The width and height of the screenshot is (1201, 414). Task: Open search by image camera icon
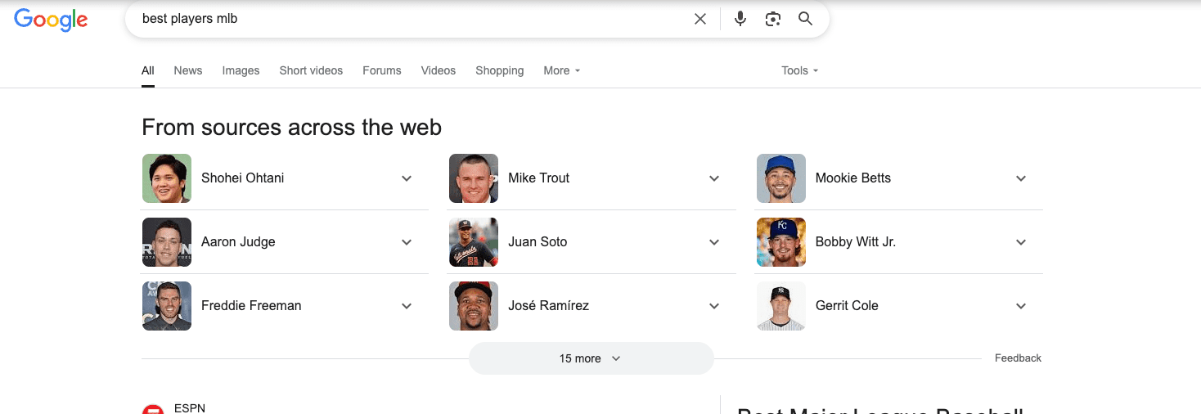pos(773,19)
